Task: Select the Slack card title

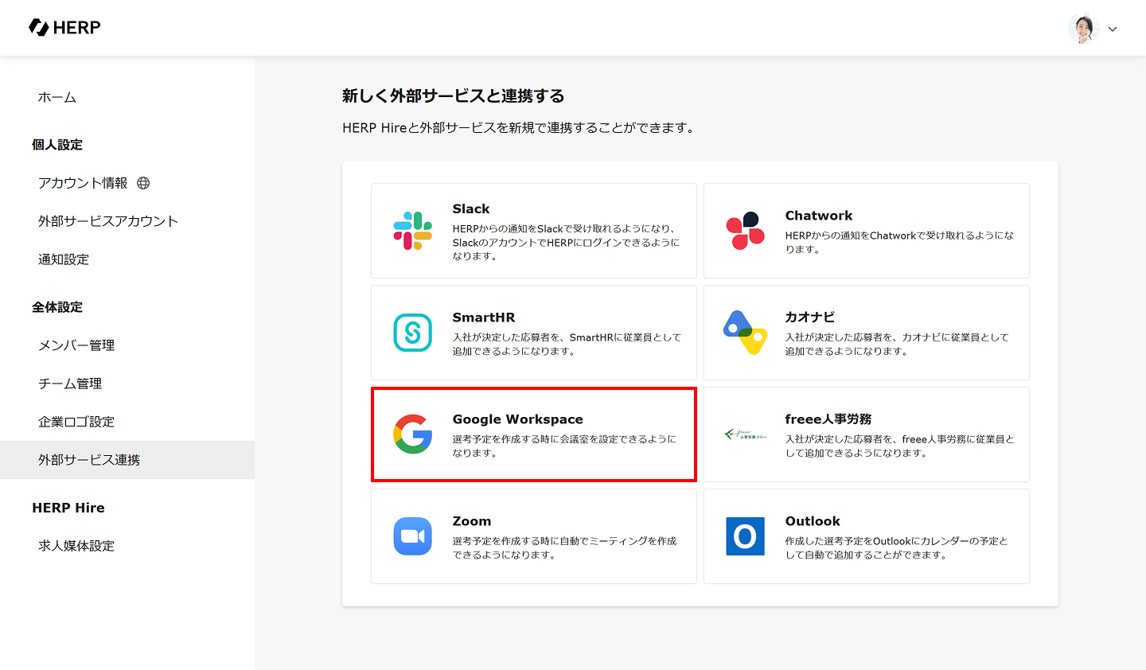Action: tap(471, 209)
